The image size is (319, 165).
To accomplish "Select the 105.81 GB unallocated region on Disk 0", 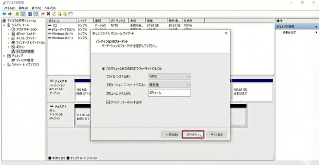I will point(252,91).
